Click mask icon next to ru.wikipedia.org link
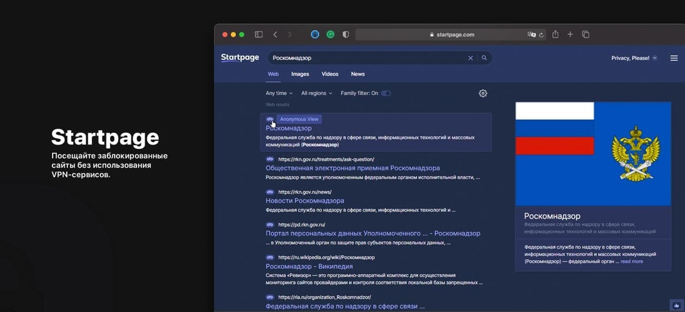Viewport: 685px width, 312px height. pyautogui.click(x=270, y=258)
